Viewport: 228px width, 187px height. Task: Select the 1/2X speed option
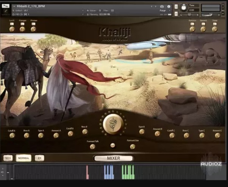point(7,158)
